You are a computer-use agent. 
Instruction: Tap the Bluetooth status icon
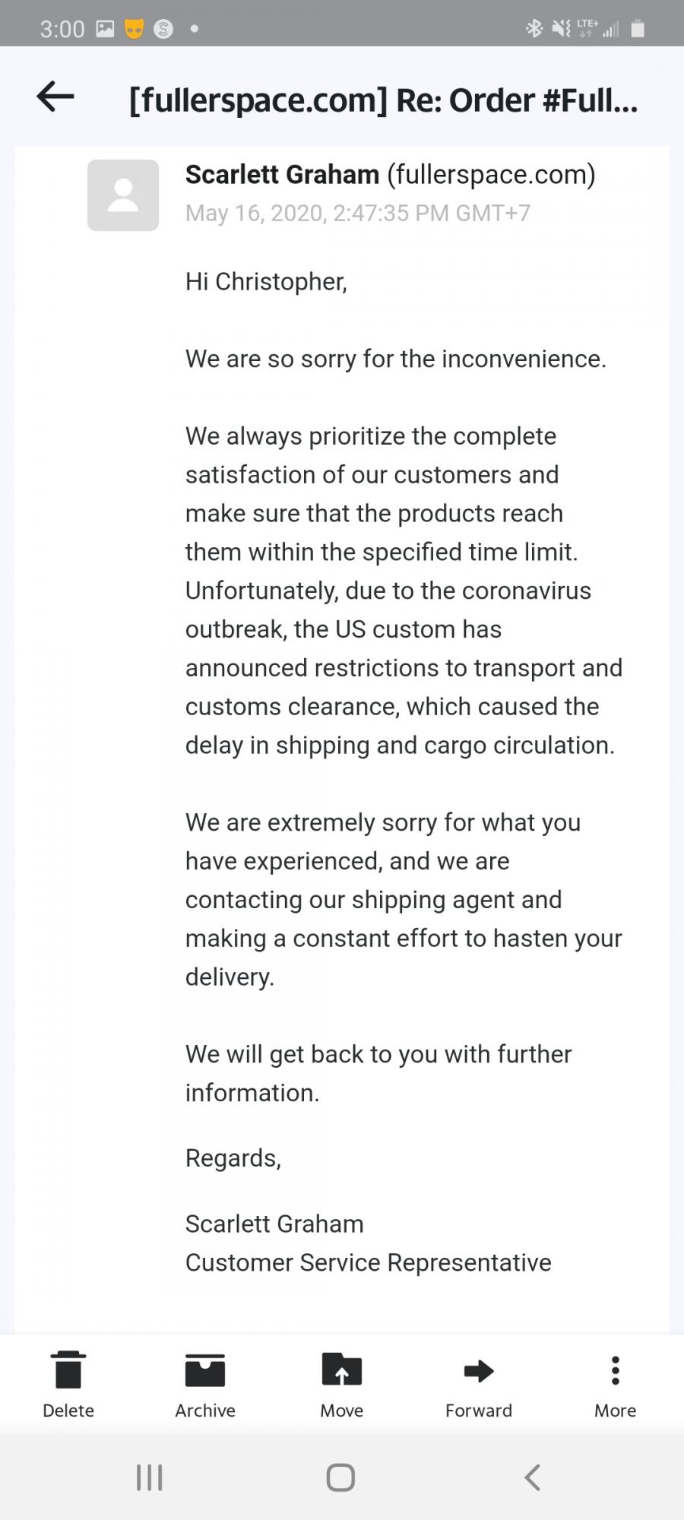tap(534, 29)
